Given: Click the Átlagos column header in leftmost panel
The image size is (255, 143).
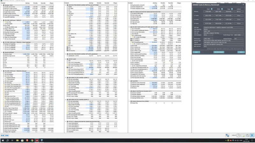Looking at the screenshot, I should 50,3.
